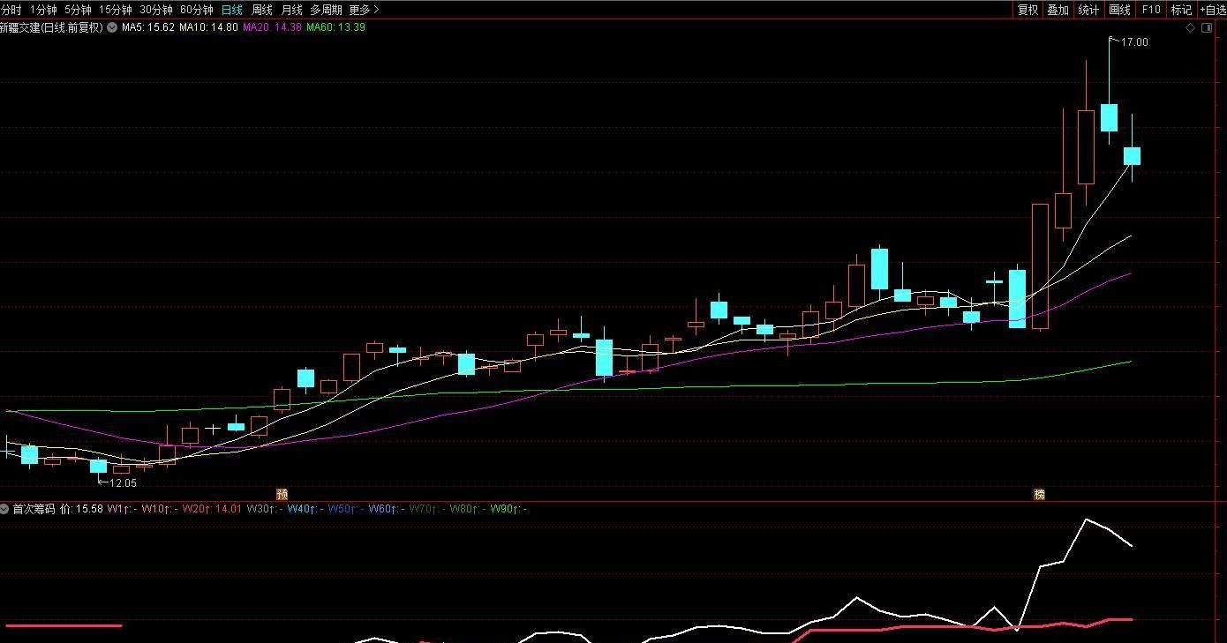Viewport: 1227px width, 643px height.
Task: Click the 17.00 high price label
Action: (x=1134, y=41)
